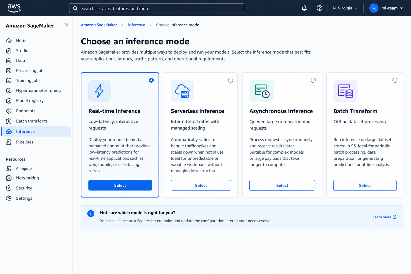Click the Batch transform sidebar icon
This screenshot has width=411, height=274.
point(9,121)
